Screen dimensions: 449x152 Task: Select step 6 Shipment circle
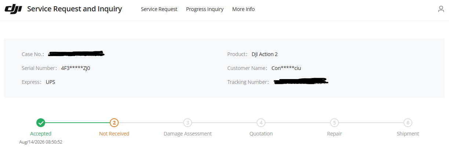pyautogui.click(x=408, y=123)
